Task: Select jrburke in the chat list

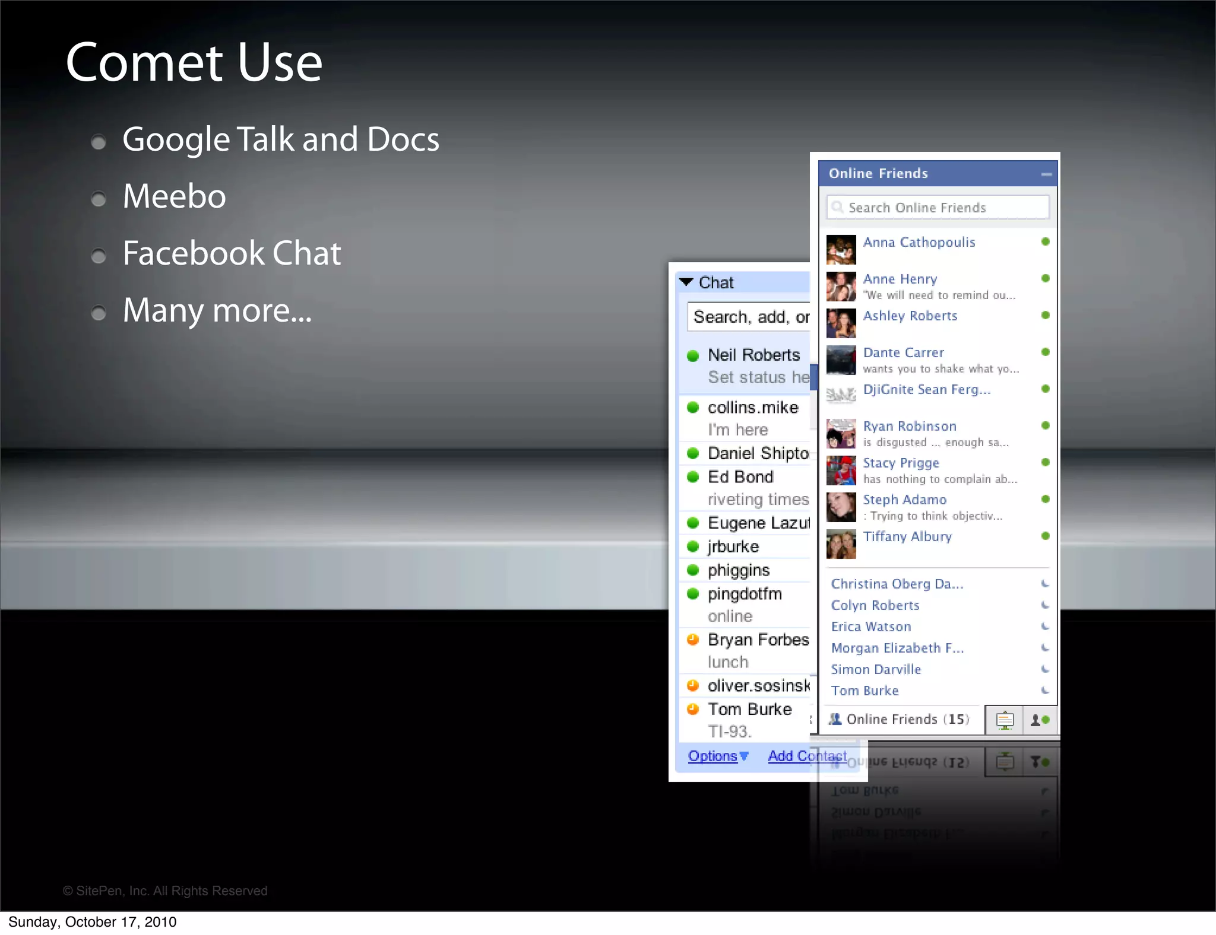Action: click(x=733, y=546)
